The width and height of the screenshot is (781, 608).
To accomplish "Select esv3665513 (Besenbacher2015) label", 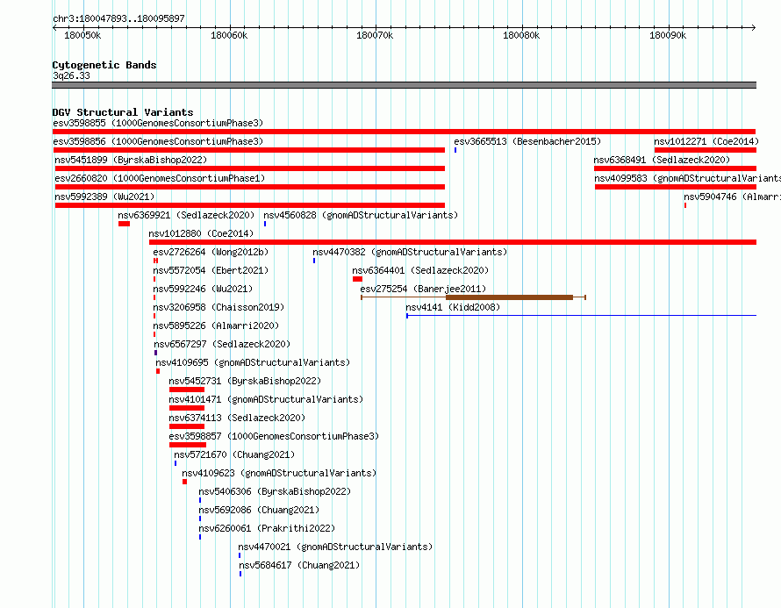I will coord(527,141).
